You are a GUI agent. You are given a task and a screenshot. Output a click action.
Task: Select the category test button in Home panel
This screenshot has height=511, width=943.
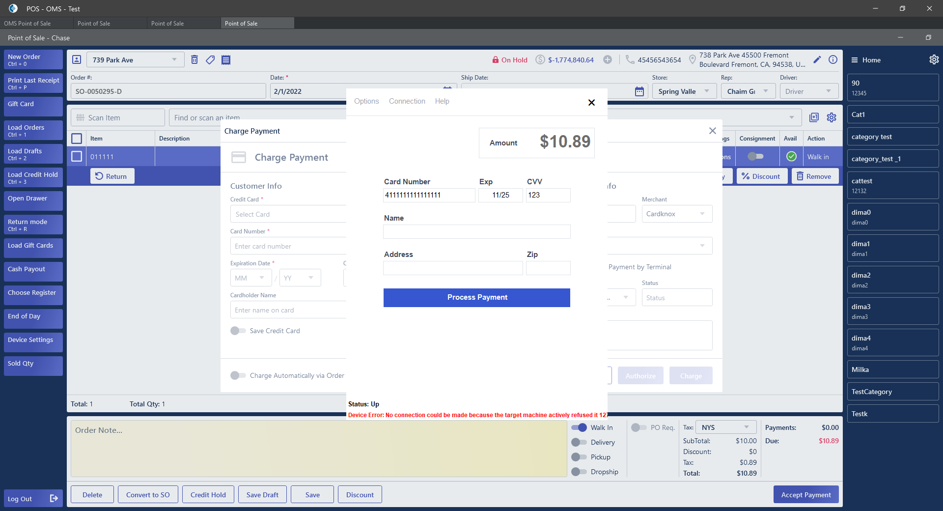[x=892, y=137]
